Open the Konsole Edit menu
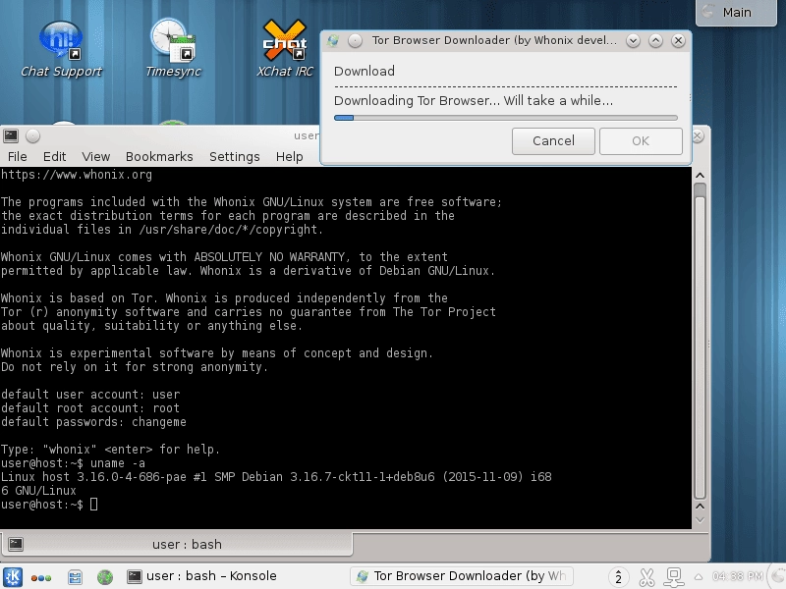786x589 pixels. 55,157
